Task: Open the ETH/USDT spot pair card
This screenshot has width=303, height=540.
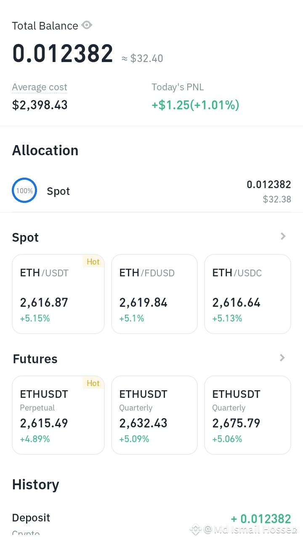Action: tap(58, 294)
